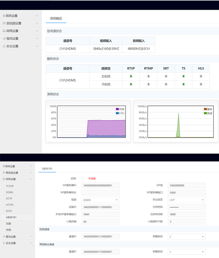Expand 安全设置 chevron in top sidebar
The height and width of the screenshot is (258, 219).
(x=37, y=46)
